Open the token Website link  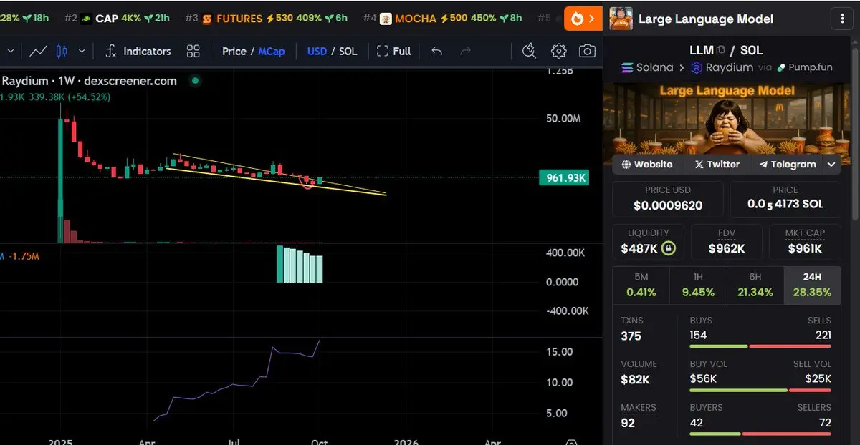[x=647, y=165]
